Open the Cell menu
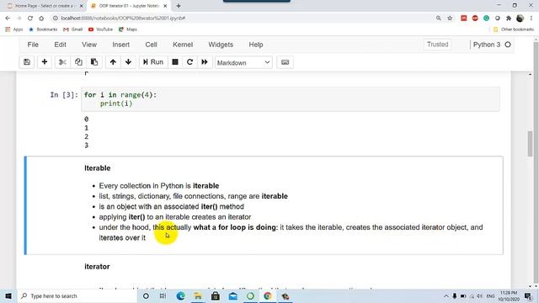 coord(151,45)
